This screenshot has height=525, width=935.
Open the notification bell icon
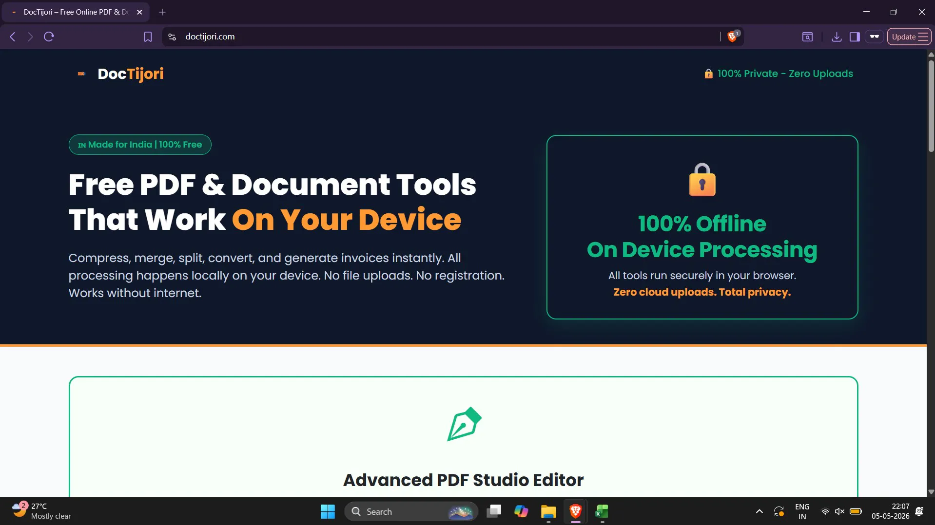click(x=919, y=511)
